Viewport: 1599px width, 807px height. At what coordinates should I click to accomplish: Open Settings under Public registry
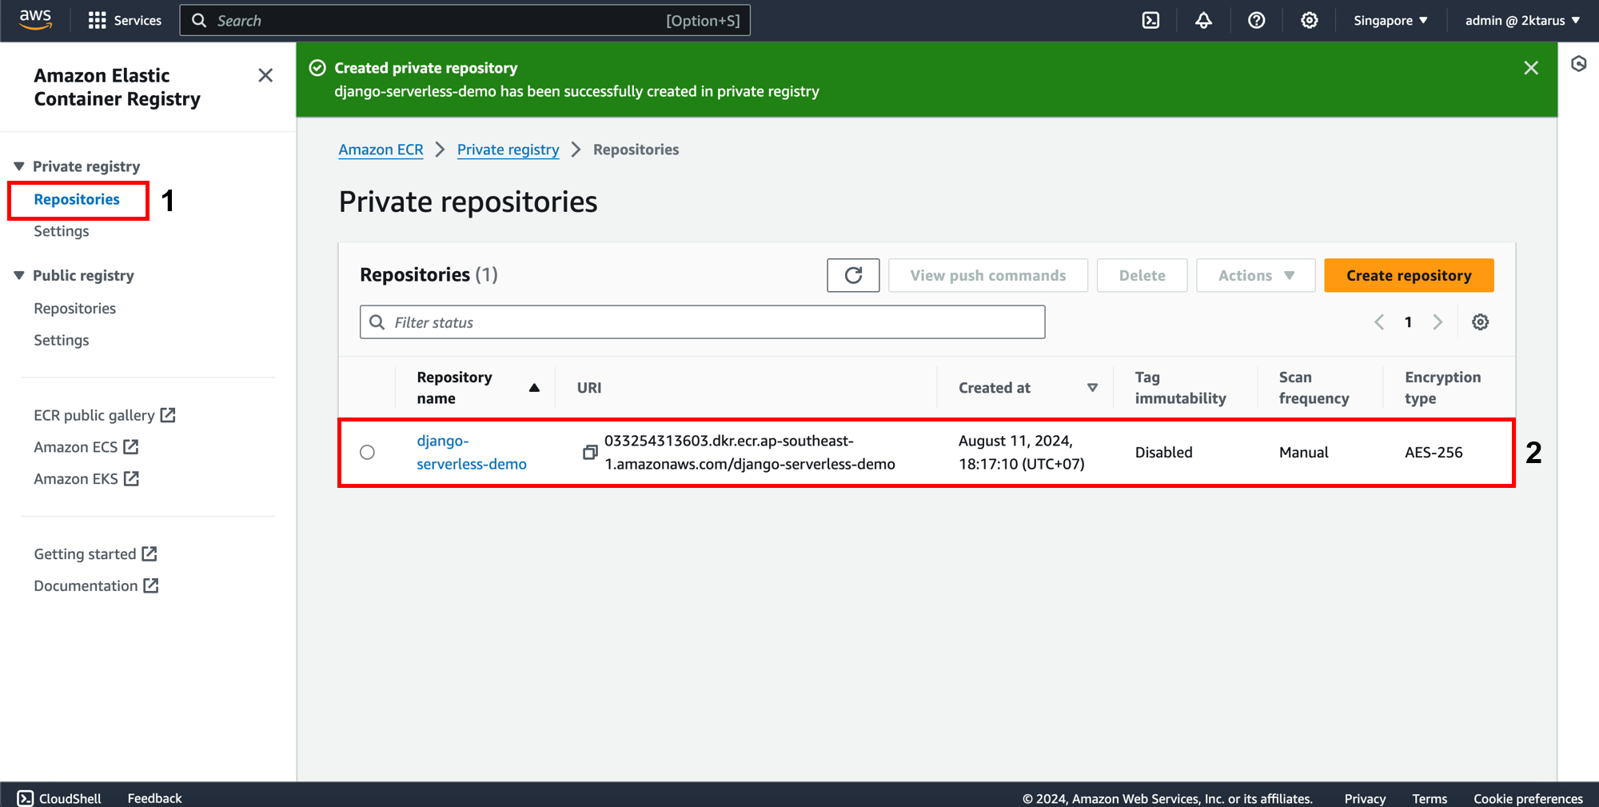(62, 340)
